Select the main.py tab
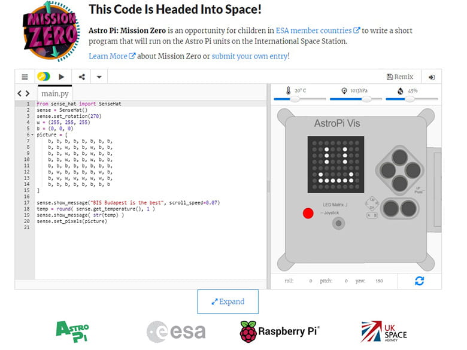The width and height of the screenshot is (467, 350). [x=55, y=93]
